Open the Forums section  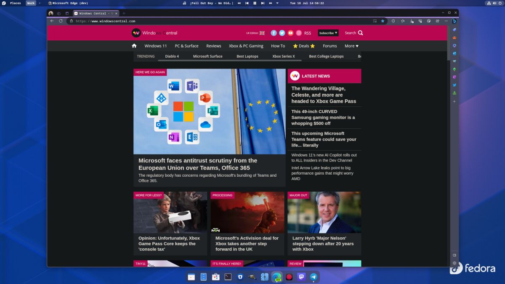[x=330, y=46]
